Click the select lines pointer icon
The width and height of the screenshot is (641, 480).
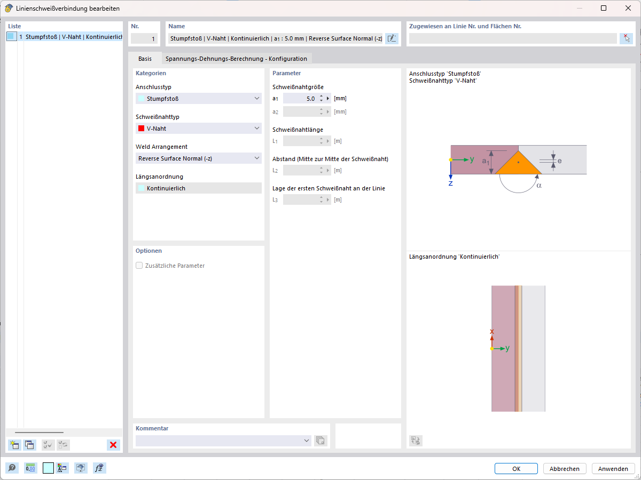(x=626, y=38)
